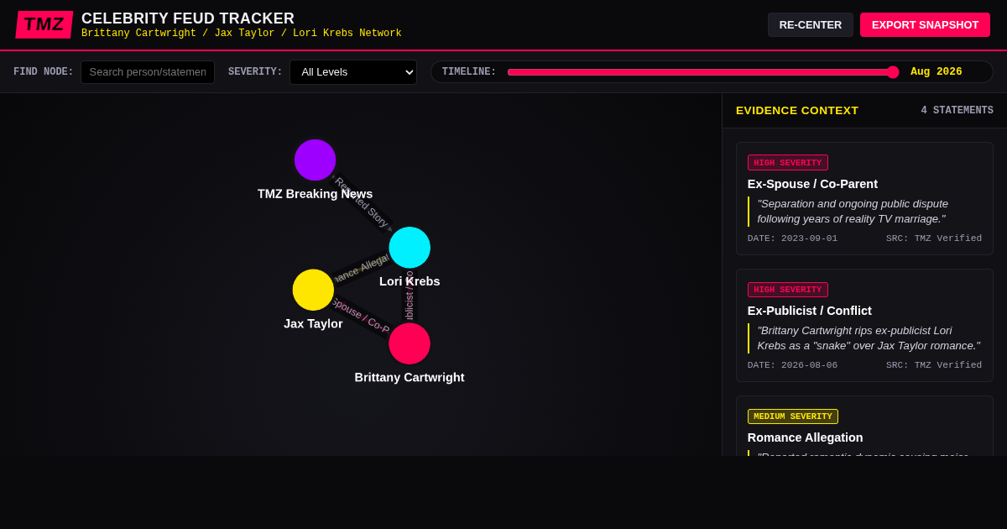Click the TMZ logo
This screenshot has height=529, width=1007.
click(x=44, y=24)
